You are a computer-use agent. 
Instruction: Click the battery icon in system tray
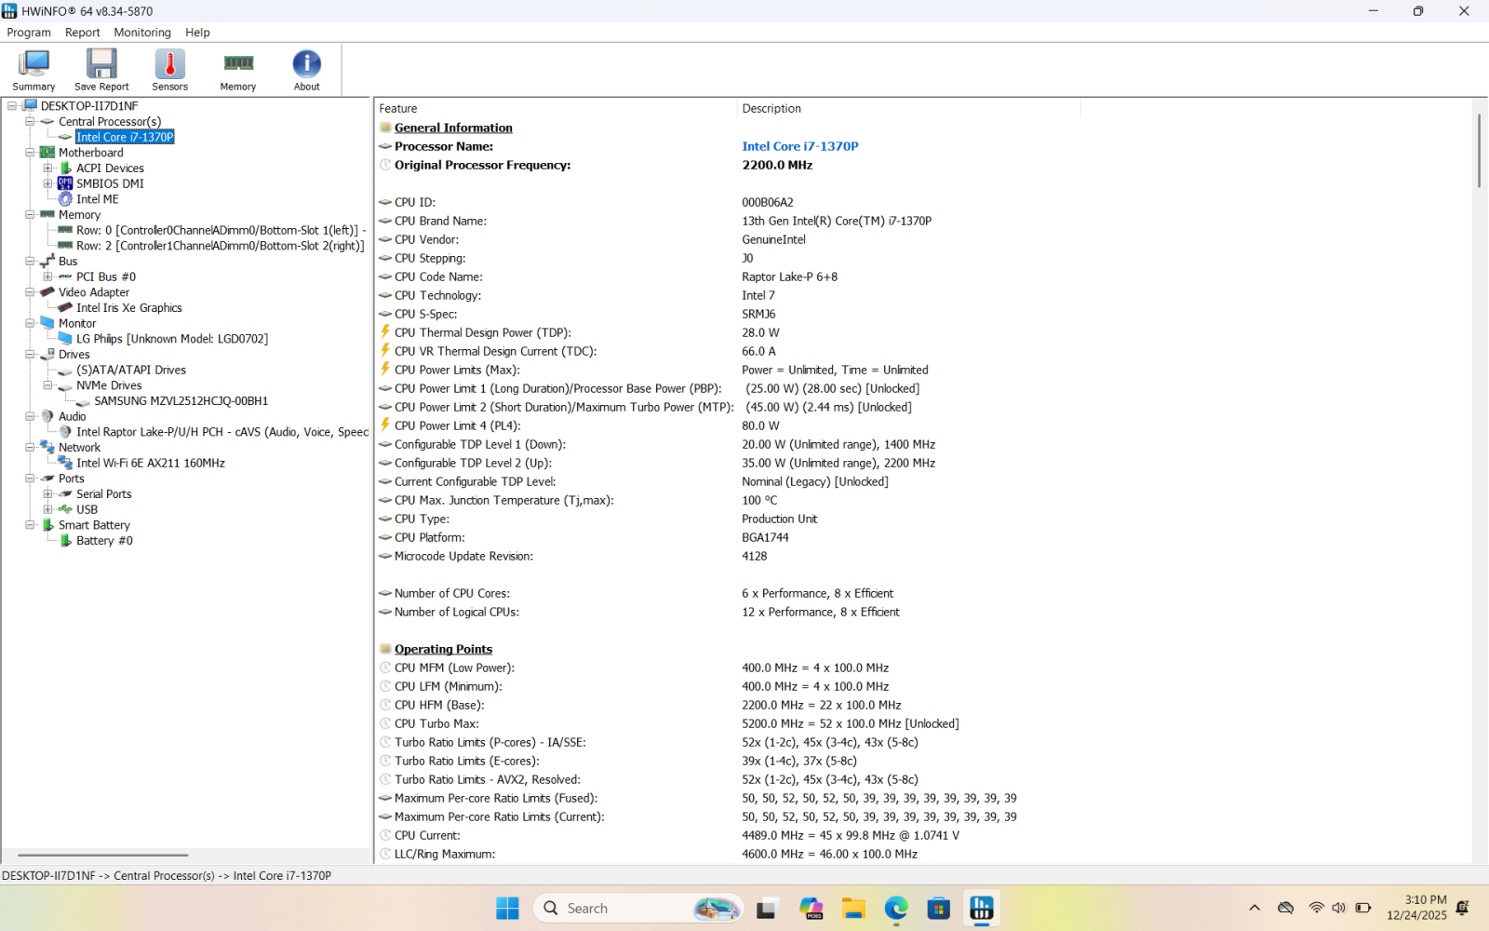[1363, 908]
